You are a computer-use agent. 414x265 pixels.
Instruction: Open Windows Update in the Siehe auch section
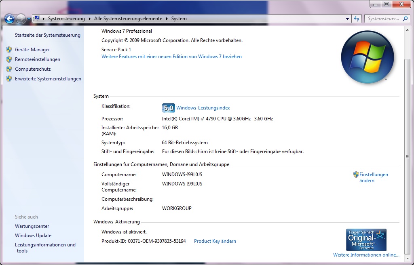(x=33, y=236)
